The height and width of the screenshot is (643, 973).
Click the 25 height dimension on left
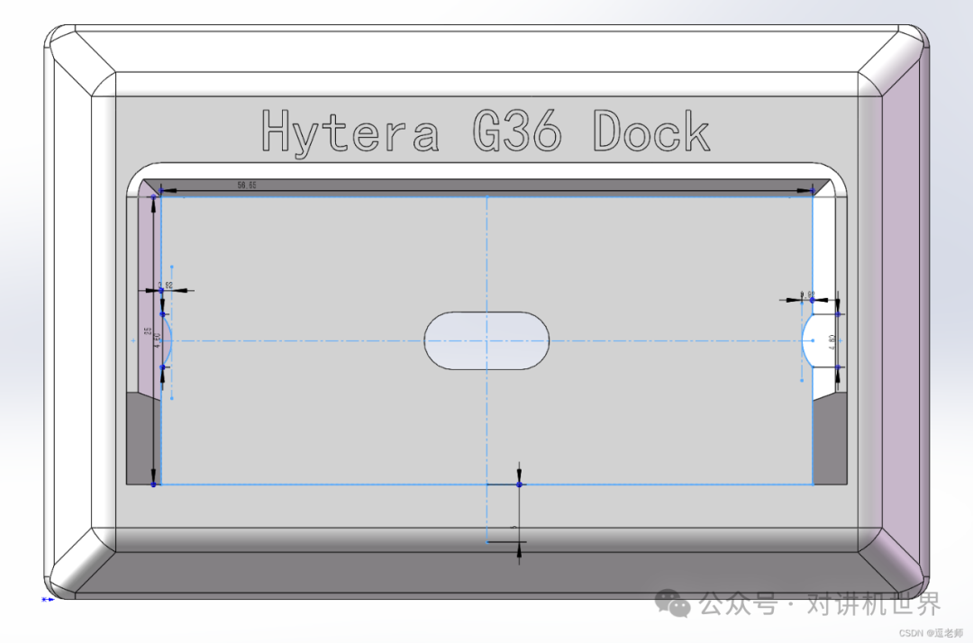pyautogui.click(x=148, y=331)
